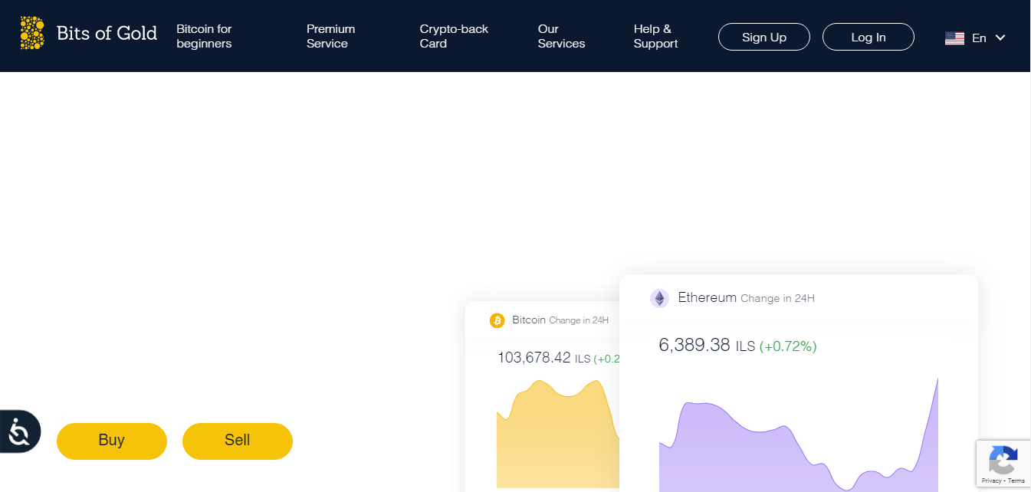Click the yellow Sell button

pyautogui.click(x=238, y=441)
